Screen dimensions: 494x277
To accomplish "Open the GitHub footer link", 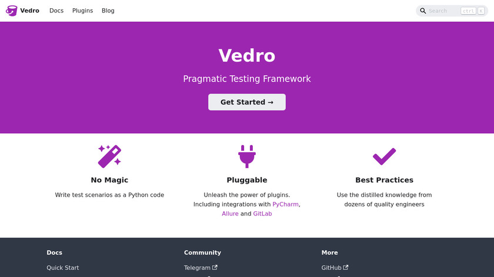I will click(x=331, y=268).
